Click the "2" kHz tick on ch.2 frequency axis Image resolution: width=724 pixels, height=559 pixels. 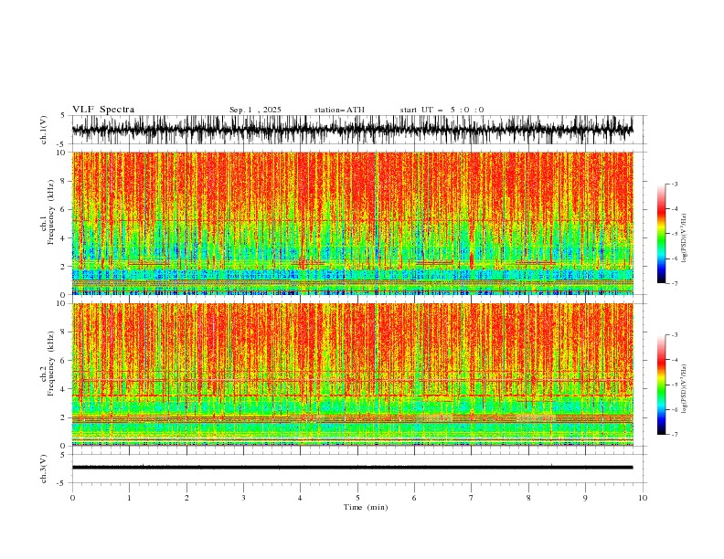pos(64,417)
